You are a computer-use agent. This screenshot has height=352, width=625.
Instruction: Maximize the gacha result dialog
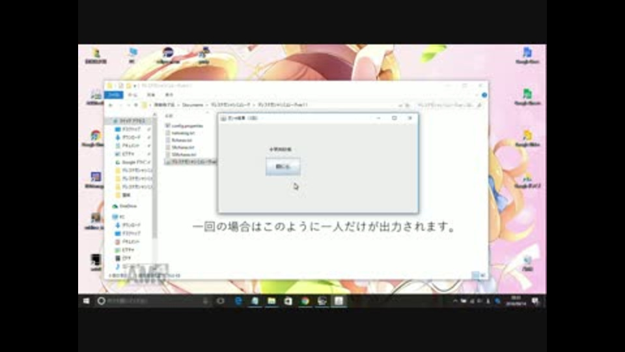(395, 118)
